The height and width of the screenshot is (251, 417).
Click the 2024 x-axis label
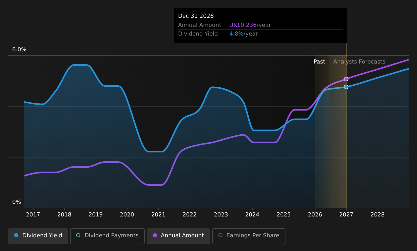[x=252, y=215]
